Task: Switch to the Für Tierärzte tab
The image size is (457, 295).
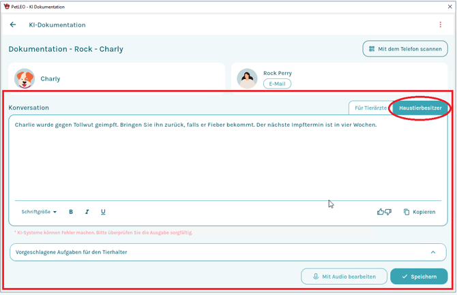Action: point(370,108)
